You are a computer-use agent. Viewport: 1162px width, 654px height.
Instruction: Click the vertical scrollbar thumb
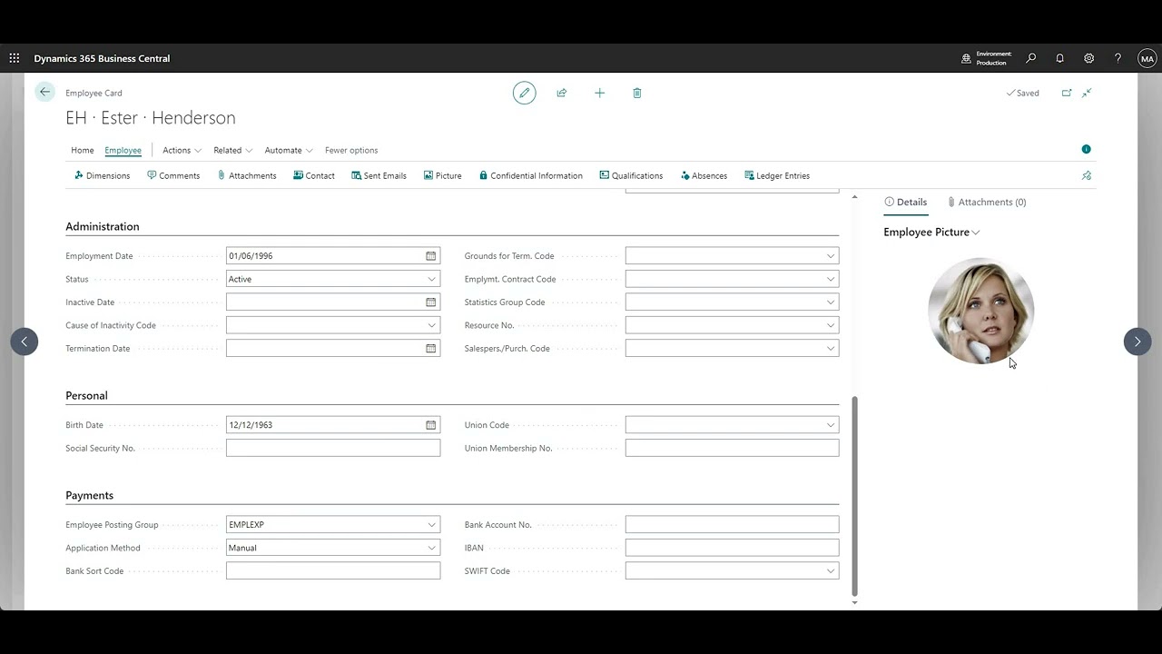point(854,495)
